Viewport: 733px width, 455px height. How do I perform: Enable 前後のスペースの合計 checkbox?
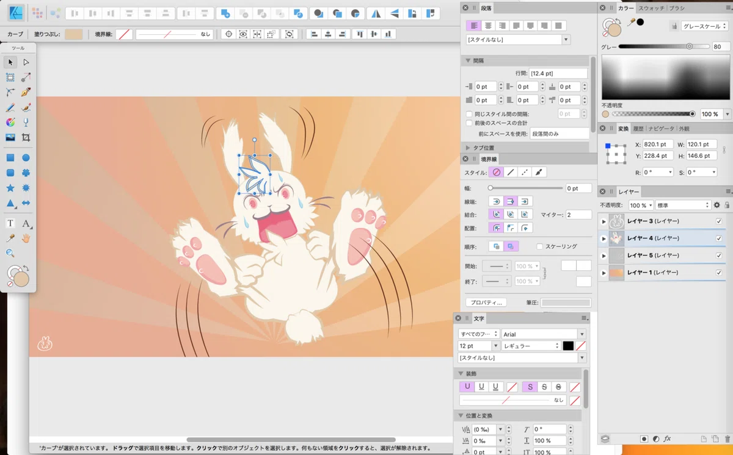[469, 124]
